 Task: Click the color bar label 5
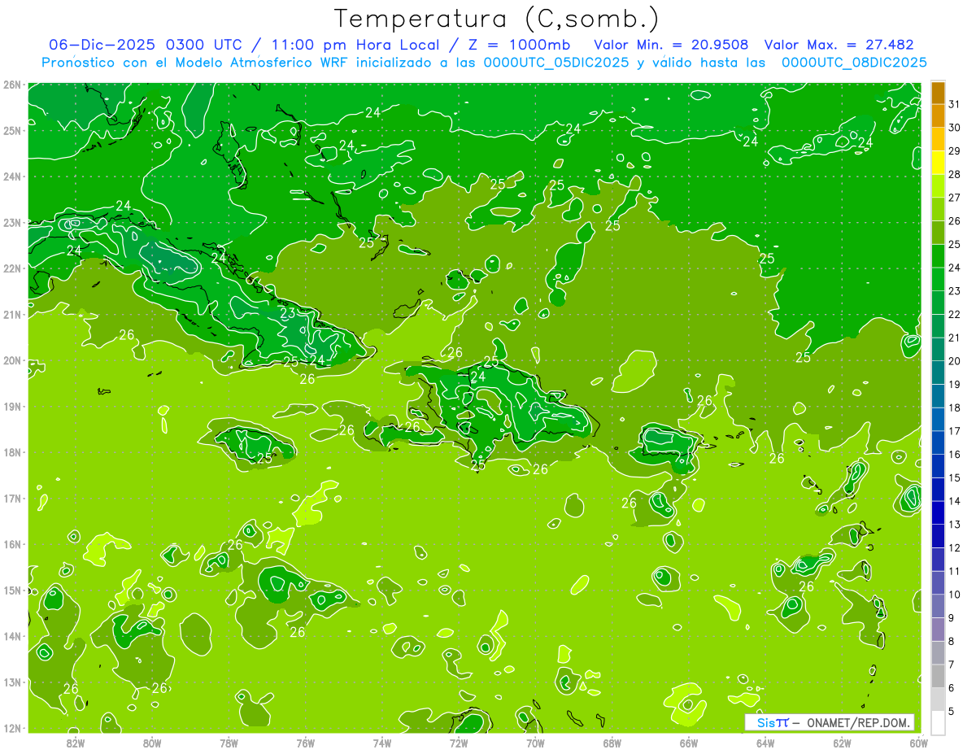(x=952, y=711)
